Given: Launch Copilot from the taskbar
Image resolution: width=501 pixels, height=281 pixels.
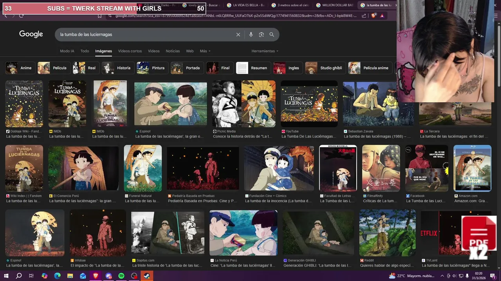Looking at the screenshot, I should tap(45, 276).
